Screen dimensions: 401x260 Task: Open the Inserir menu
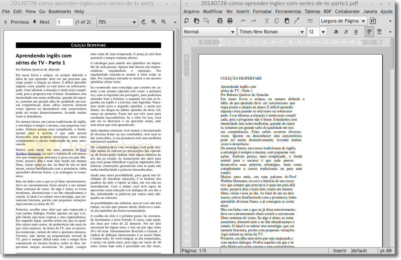point(243,11)
